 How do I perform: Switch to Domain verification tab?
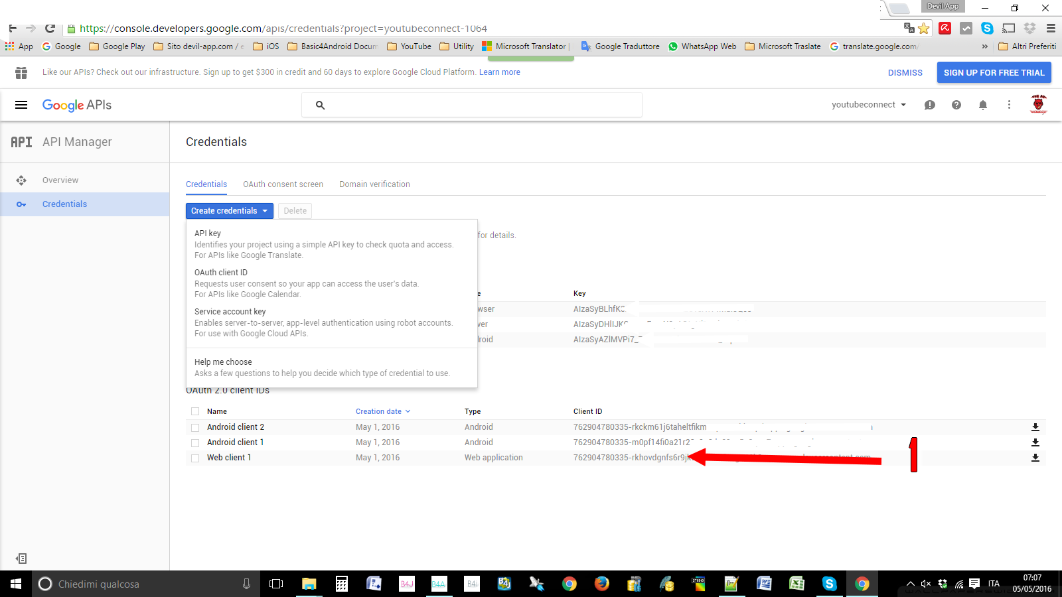click(x=374, y=184)
